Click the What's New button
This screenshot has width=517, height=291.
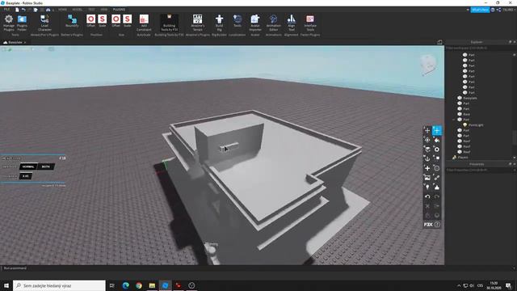[480, 10]
